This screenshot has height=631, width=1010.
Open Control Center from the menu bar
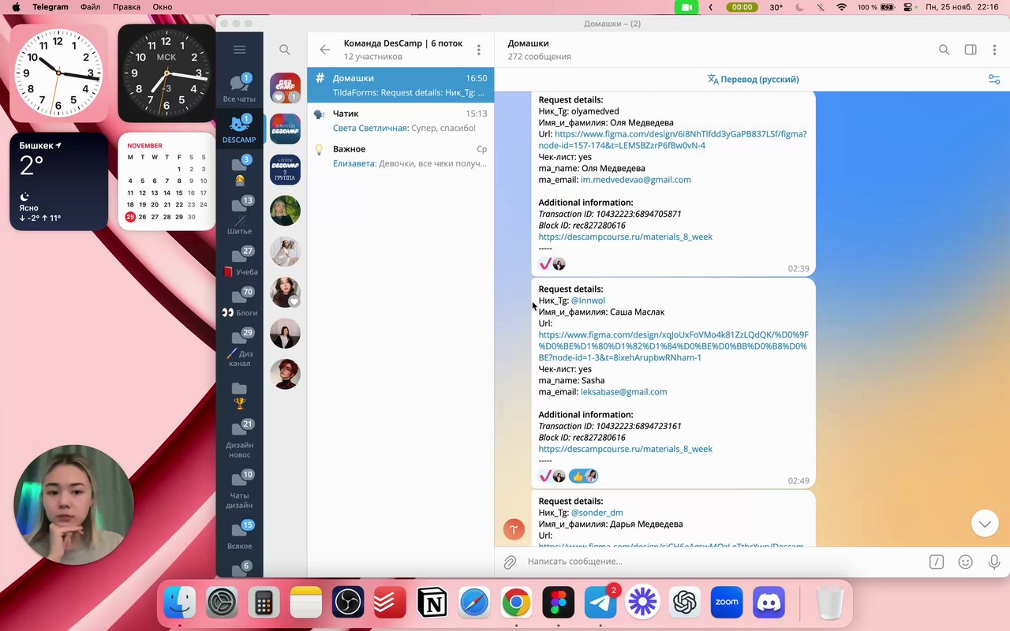(907, 7)
